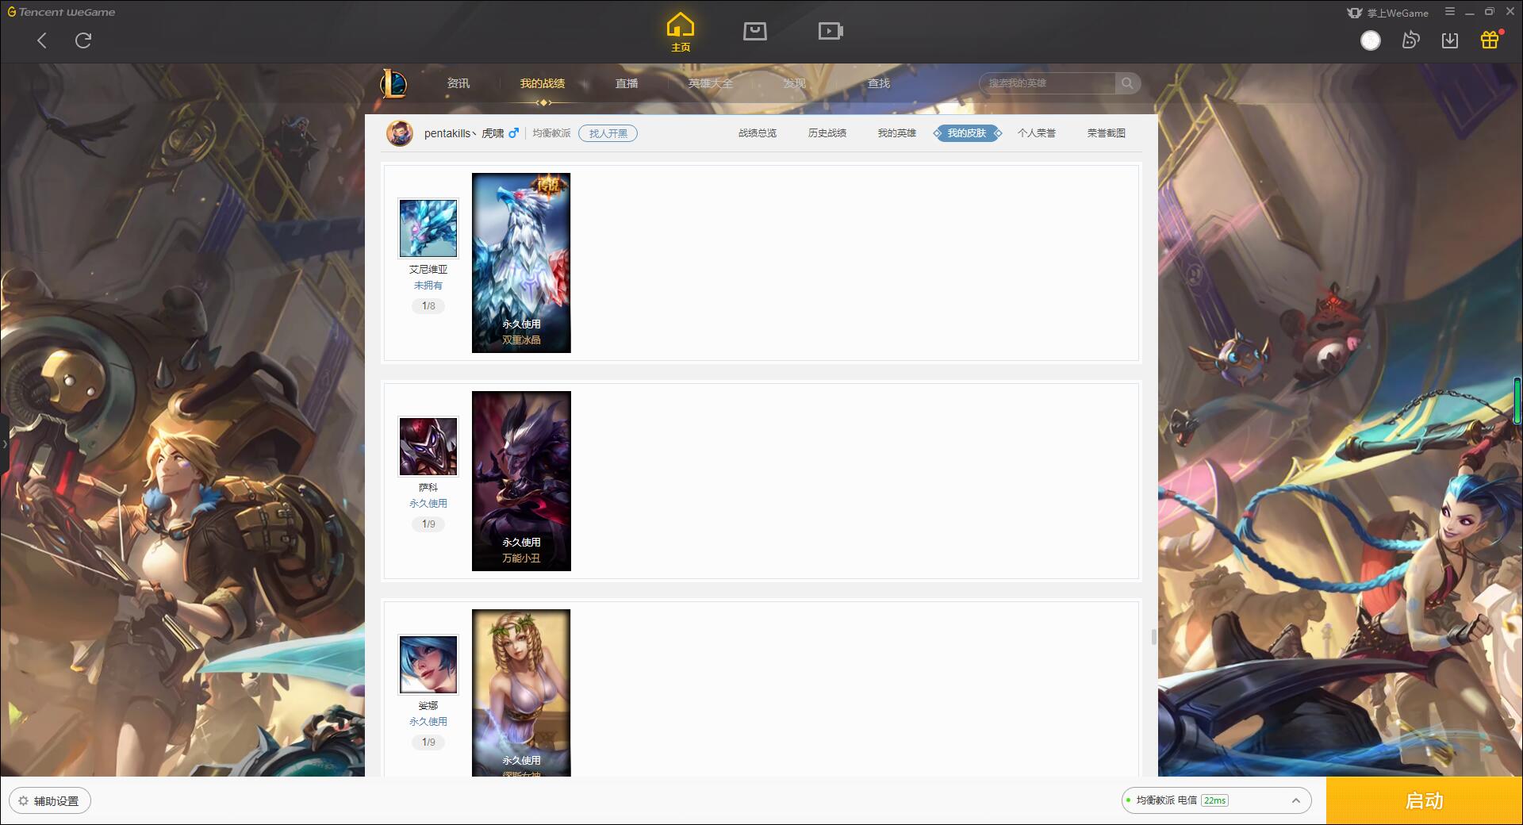Reload the page with refresh icon

click(83, 40)
